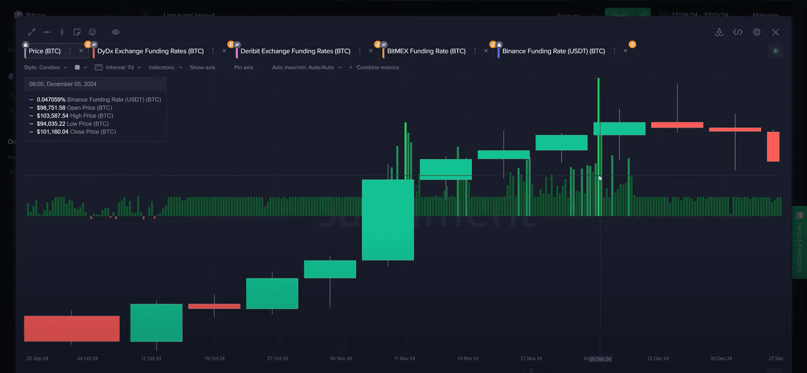
Task: Select the line drawing tool
Action: pyautogui.click(x=32, y=32)
